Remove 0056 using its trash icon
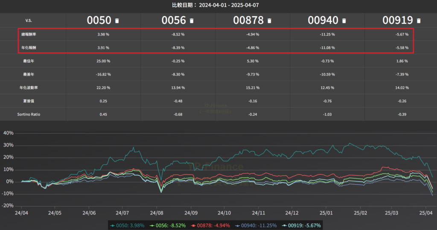This screenshot has width=437, height=230. 192,20
